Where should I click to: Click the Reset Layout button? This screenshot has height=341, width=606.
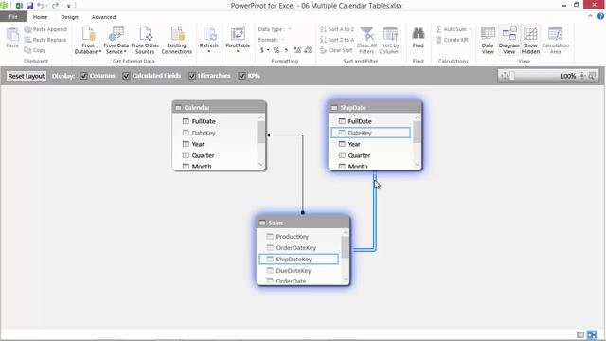27,76
